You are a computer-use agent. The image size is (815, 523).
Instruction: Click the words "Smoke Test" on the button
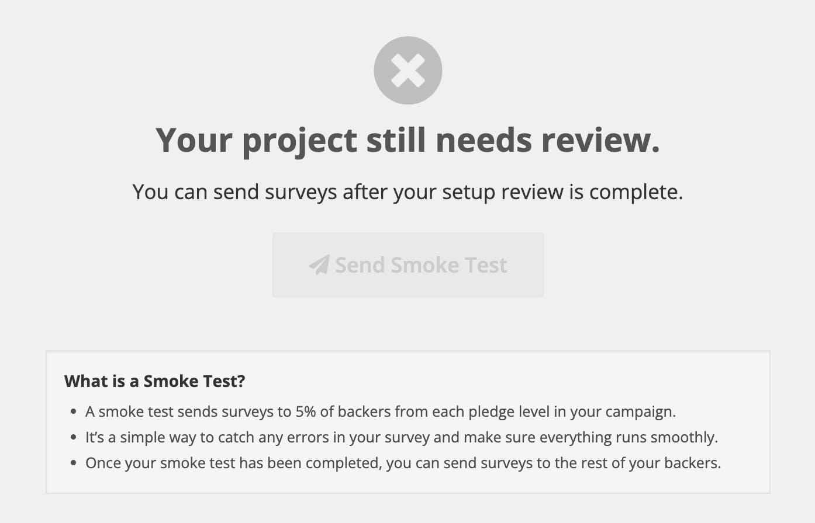tap(448, 265)
